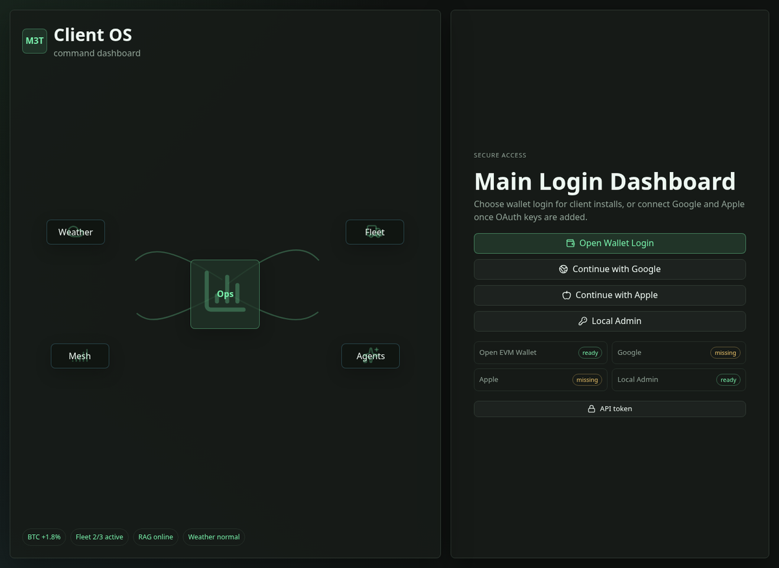Click the lock icon beside API token

[x=591, y=409]
